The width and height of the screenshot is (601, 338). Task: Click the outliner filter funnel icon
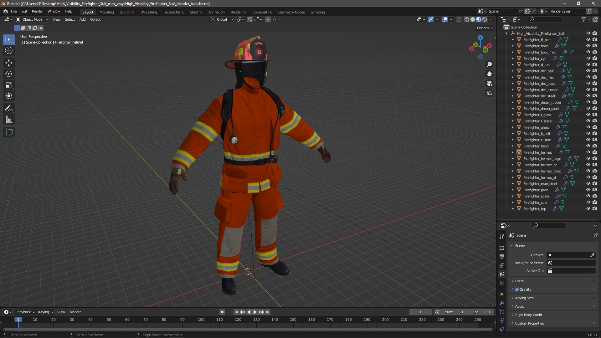point(584,19)
